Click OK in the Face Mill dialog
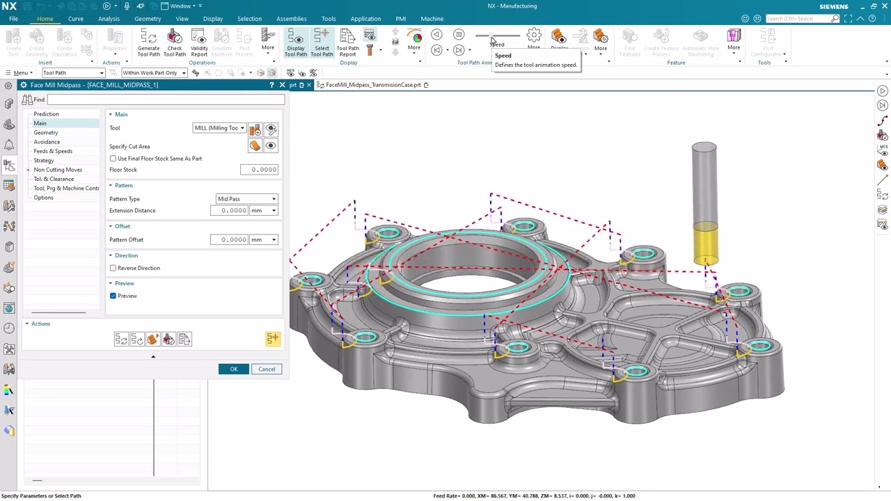The width and height of the screenshot is (891, 501). pos(234,369)
